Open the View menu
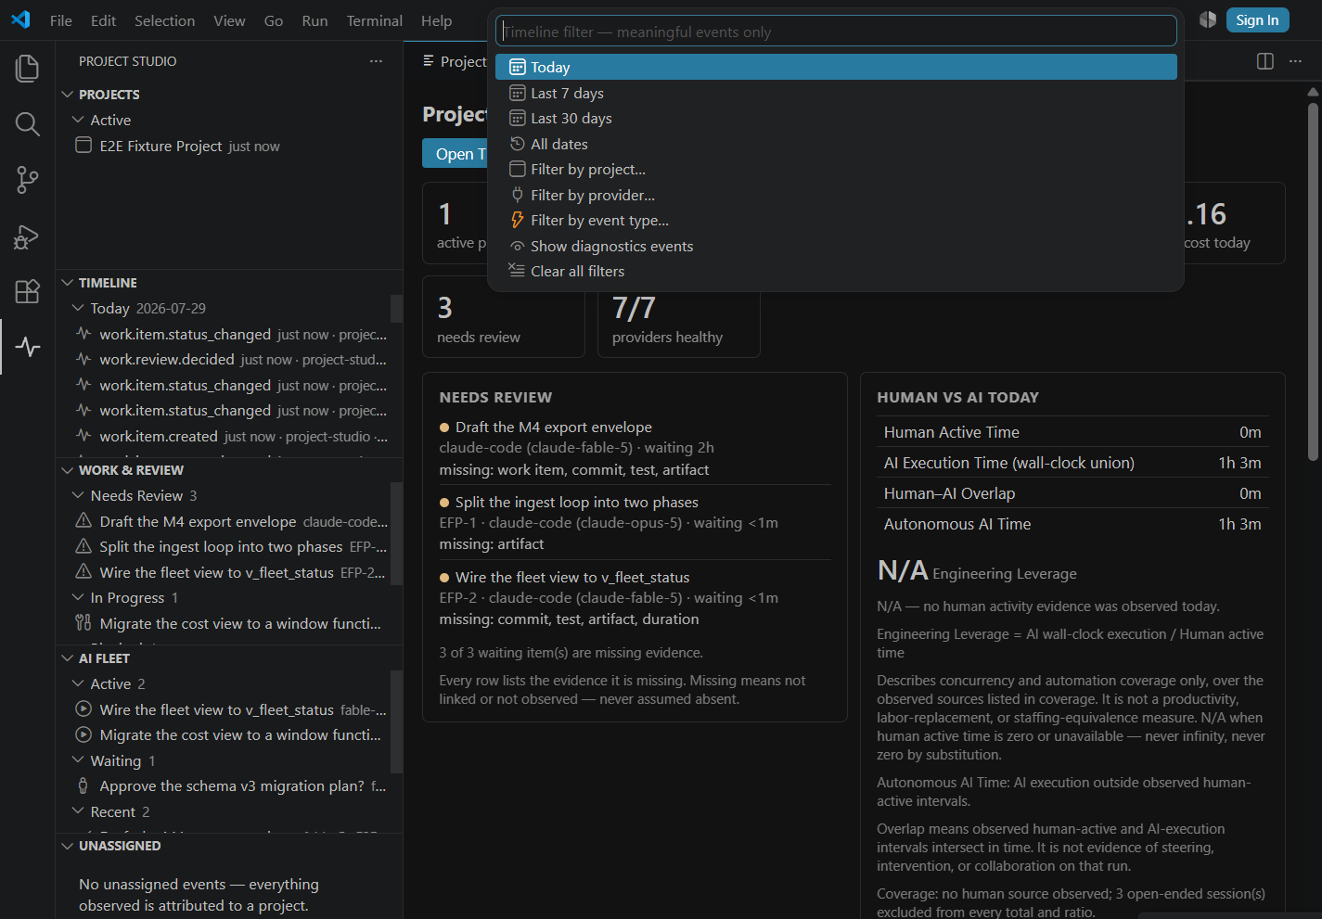The height and width of the screenshot is (919, 1322). click(229, 20)
